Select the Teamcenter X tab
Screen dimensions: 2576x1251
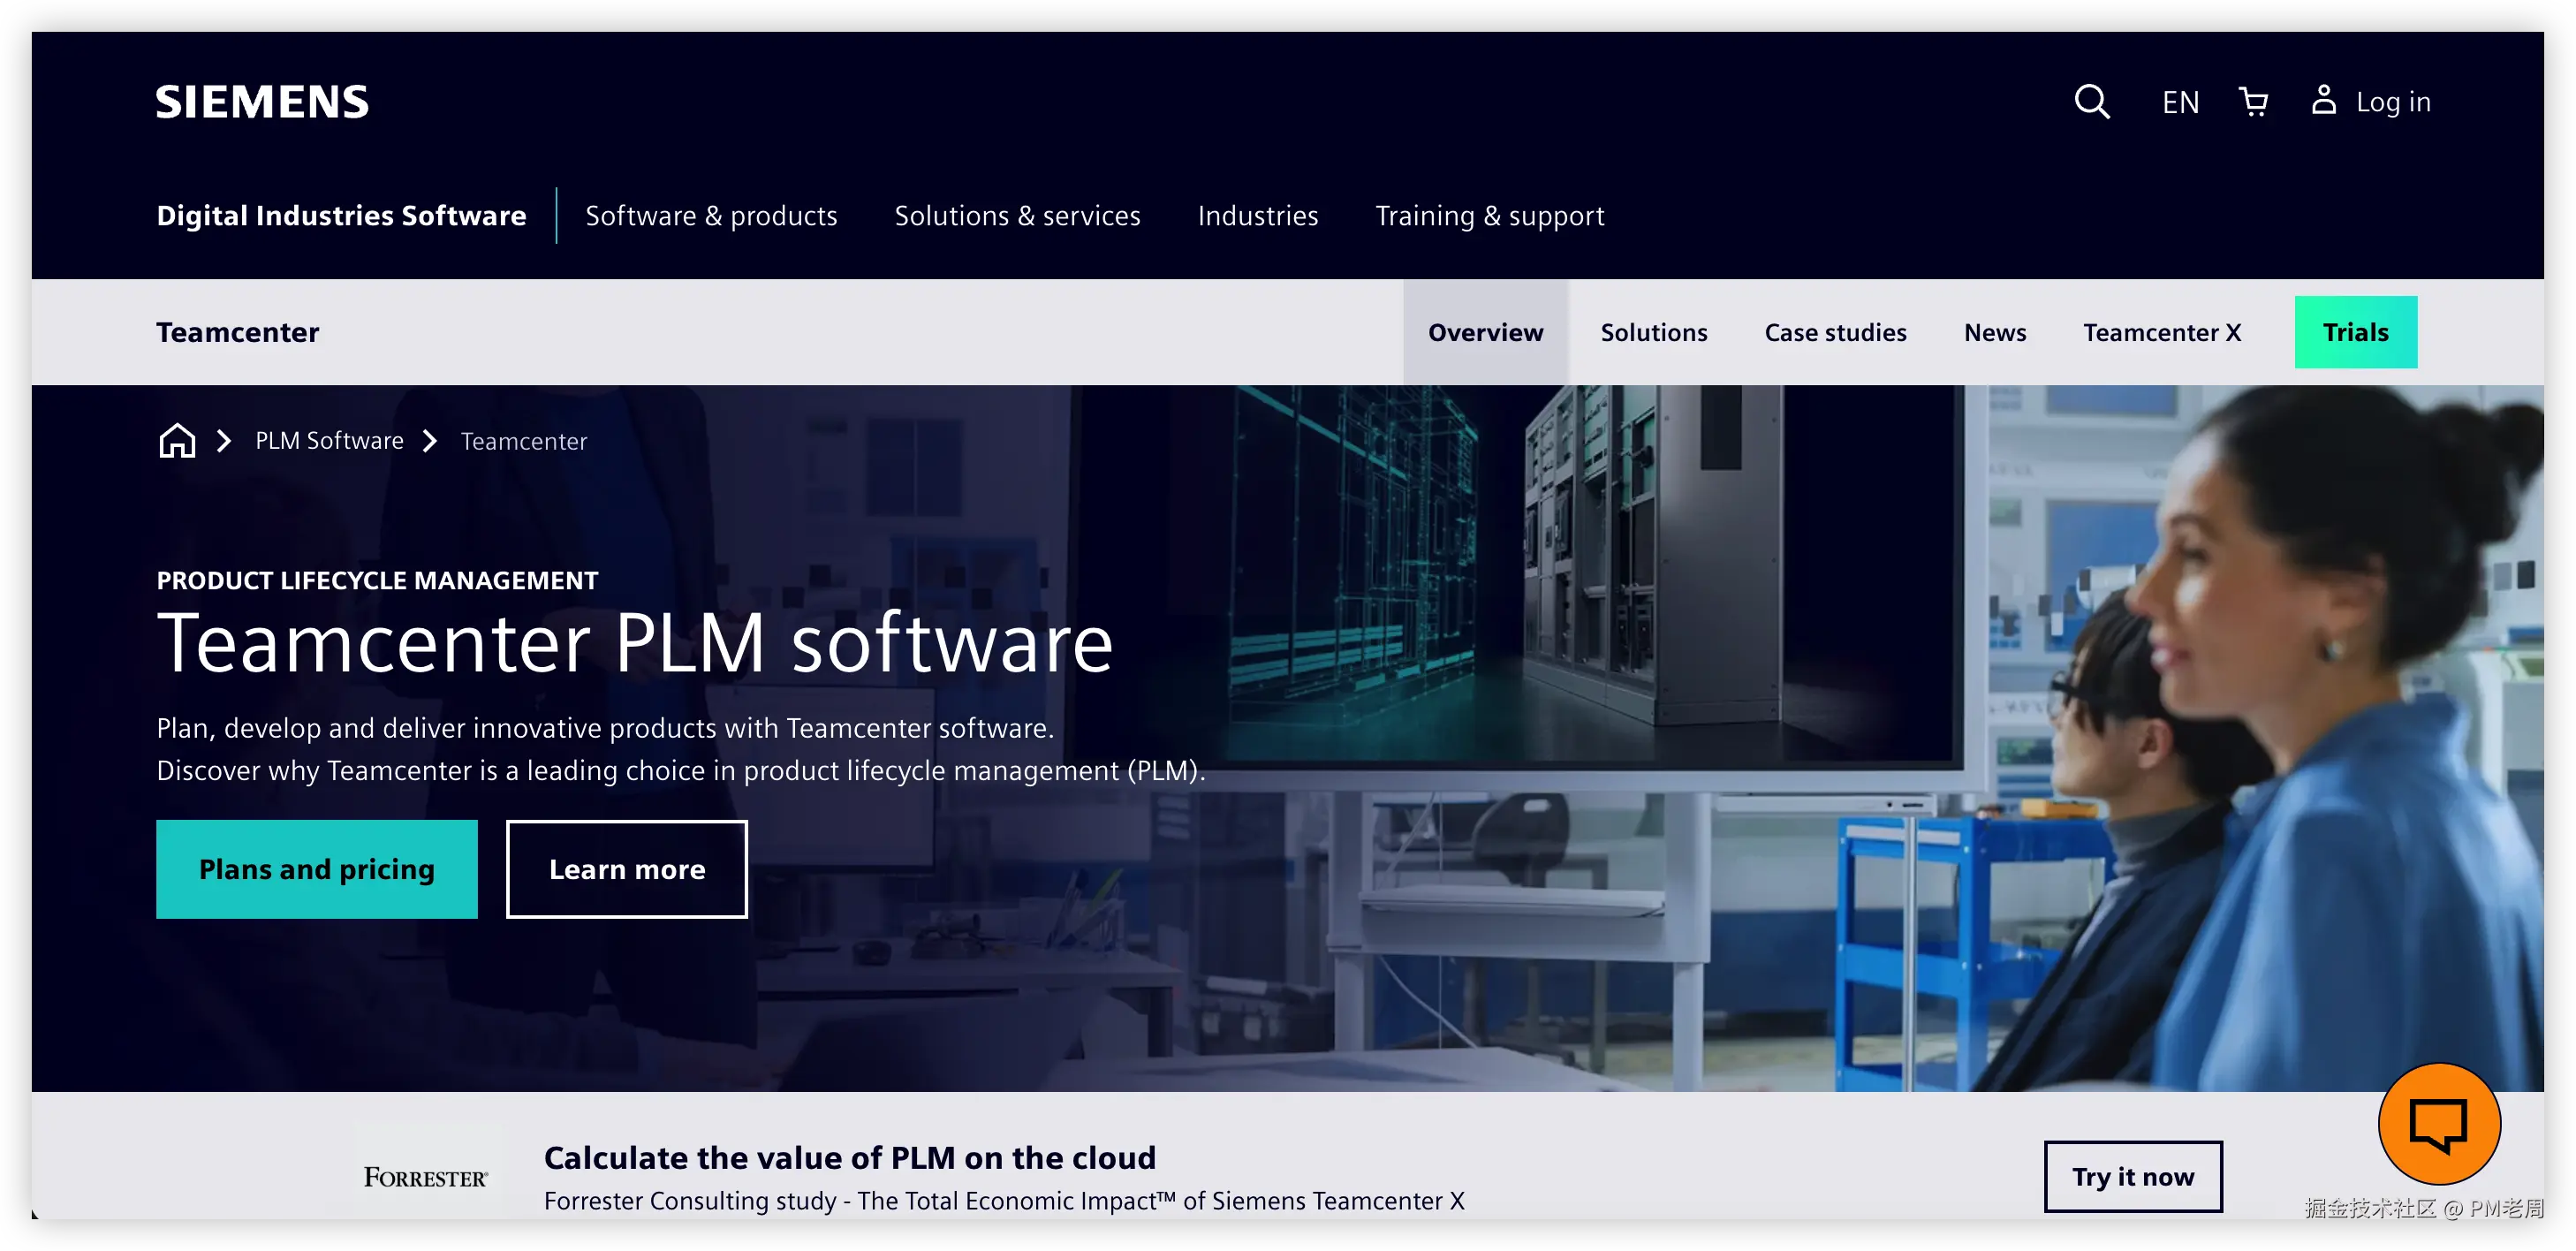pos(2161,332)
